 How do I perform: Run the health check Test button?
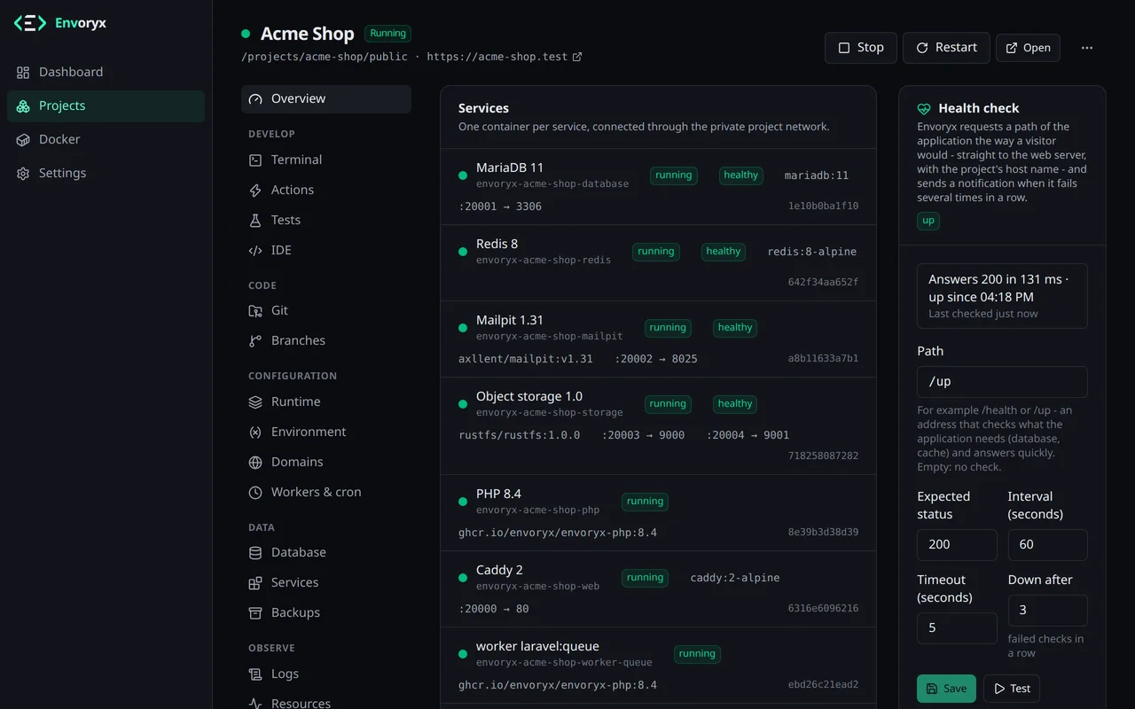[1012, 689]
